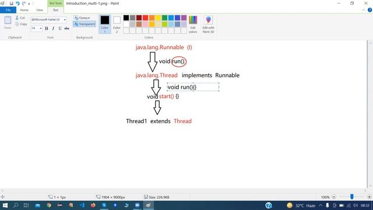Screen dimensions: 373x210
Task: Switch to the Home tab
Action: [24, 10]
